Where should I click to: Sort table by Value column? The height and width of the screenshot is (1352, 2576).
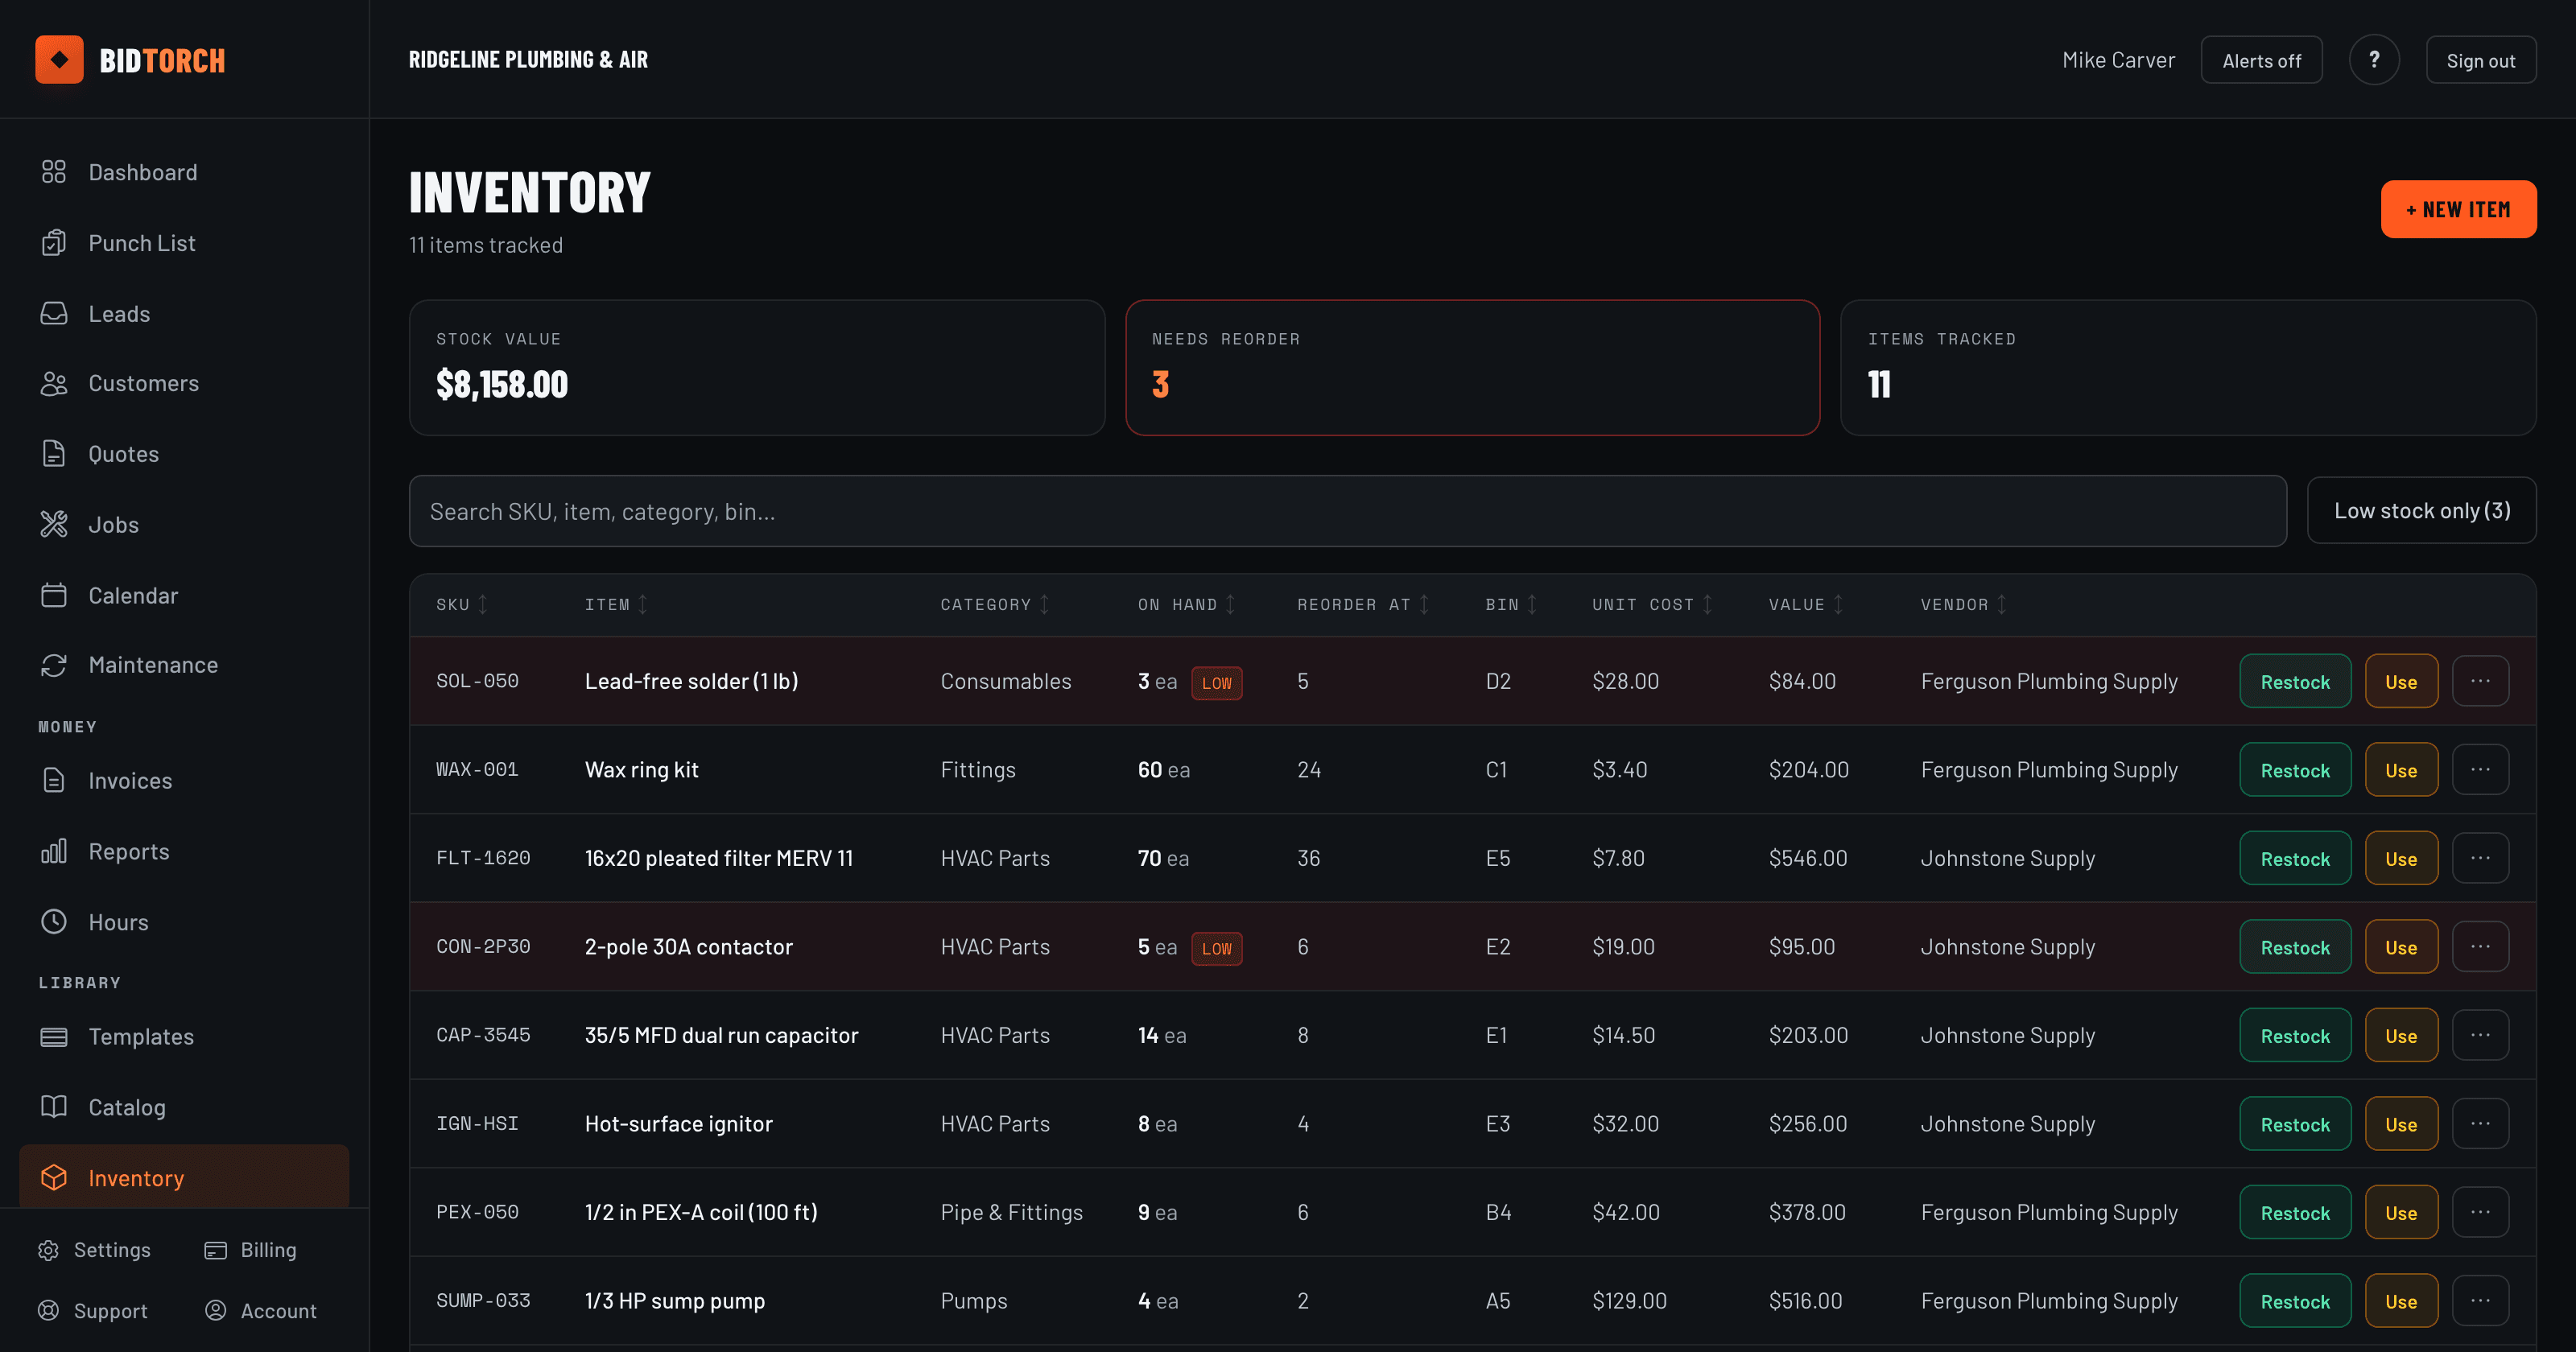(1806, 605)
